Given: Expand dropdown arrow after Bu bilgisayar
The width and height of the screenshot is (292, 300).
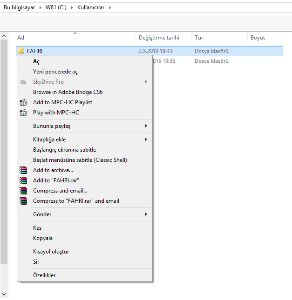Looking at the screenshot, I should tap(41, 7).
